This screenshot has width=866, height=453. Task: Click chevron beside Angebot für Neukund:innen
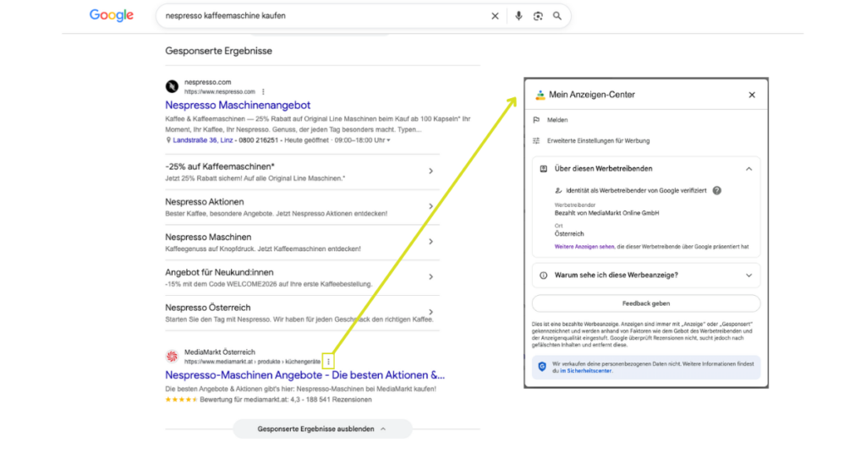click(430, 277)
